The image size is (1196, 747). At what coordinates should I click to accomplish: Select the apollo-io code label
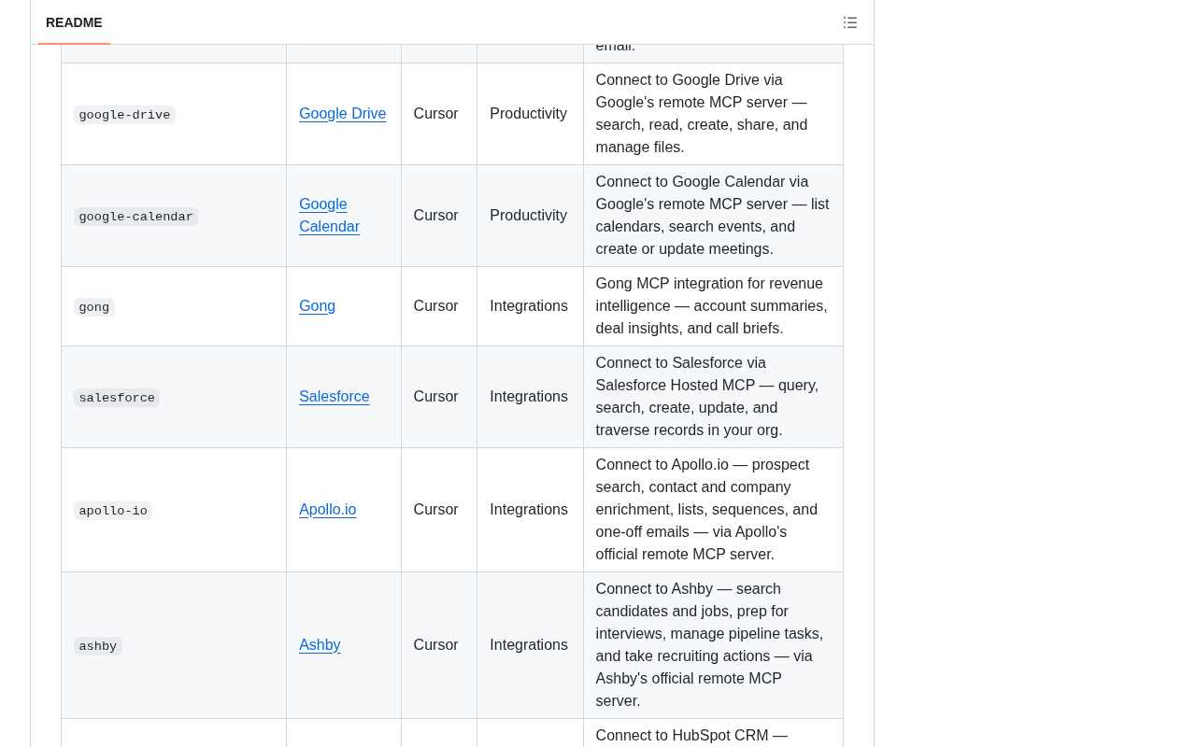click(x=113, y=511)
